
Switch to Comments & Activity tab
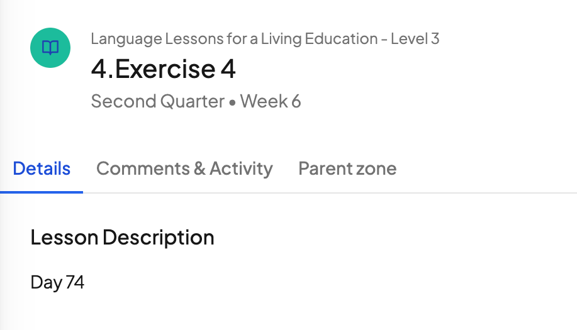(184, 168)
